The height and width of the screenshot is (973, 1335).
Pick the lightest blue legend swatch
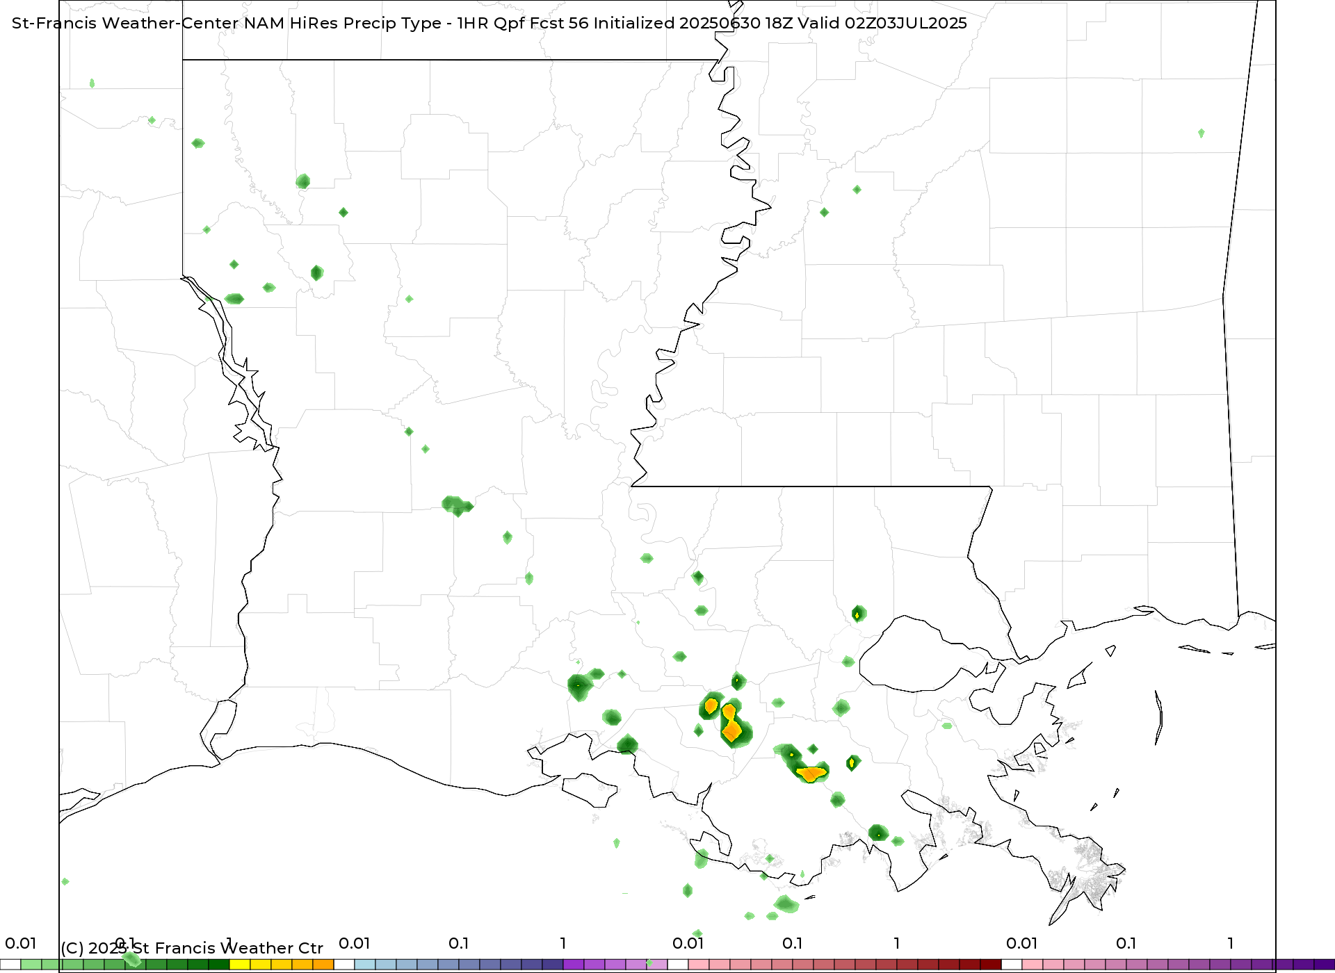pos(365,965)
